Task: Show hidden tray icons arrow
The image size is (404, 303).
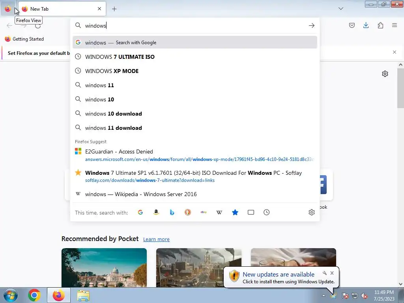Action: coord(324,296)
